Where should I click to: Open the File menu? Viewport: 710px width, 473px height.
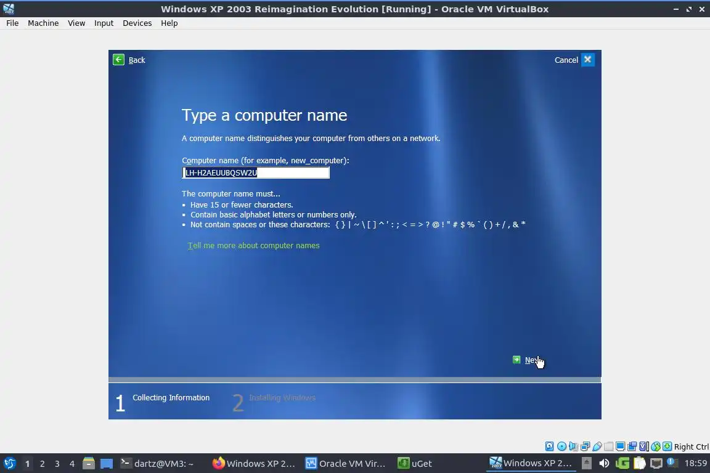coord(12,23)
